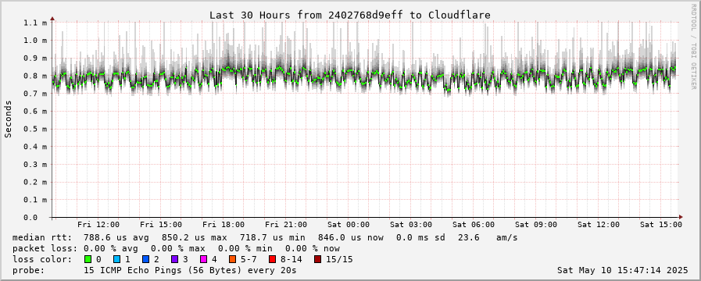
Task: Click the 0.5 m y-axis label
Action: [35, 129]
